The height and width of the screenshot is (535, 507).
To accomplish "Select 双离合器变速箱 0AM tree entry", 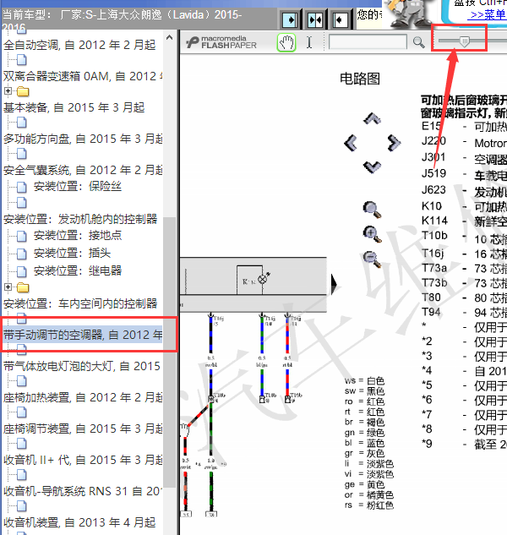I will pos(83,76).
